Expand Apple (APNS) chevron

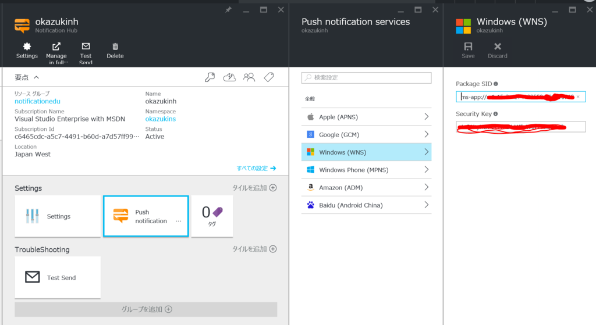tap(427, 117)
